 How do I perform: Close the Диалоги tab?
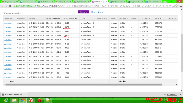[x=35, y=2]
